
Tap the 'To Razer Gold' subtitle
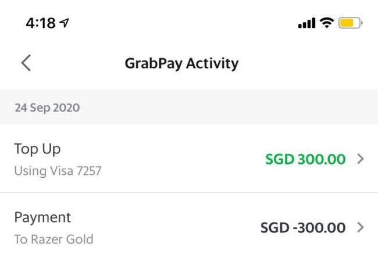[x=54, y=239]
